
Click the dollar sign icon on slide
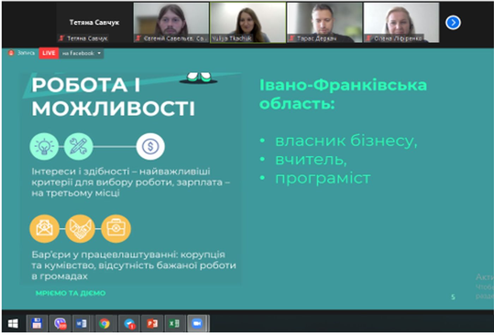pyautogui.click(x=150, y=146)
